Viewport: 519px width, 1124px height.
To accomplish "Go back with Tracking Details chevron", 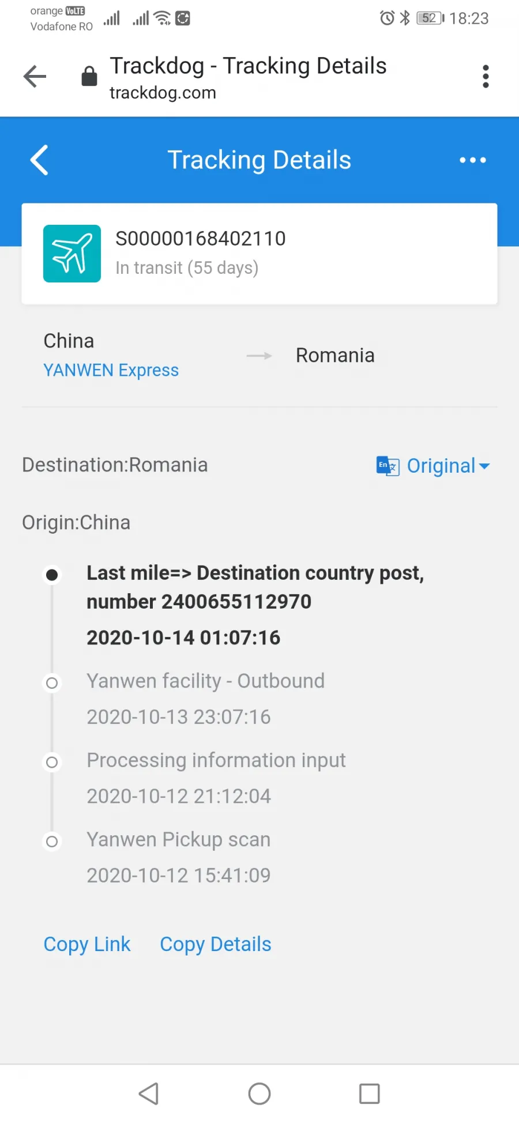I will pos(39,160).
